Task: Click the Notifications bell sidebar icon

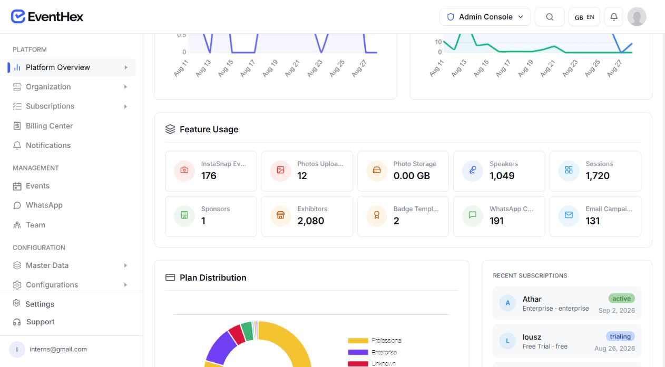Action: 17,145
